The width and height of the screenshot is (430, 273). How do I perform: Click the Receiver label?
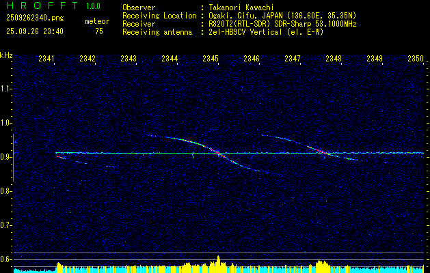click(139, 24)
